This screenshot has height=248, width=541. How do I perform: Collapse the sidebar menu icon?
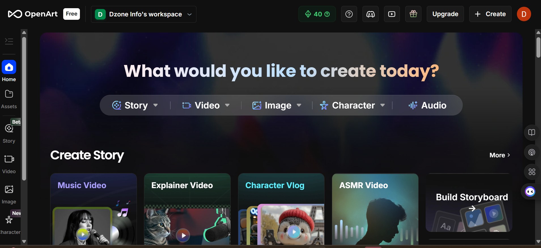9,41
